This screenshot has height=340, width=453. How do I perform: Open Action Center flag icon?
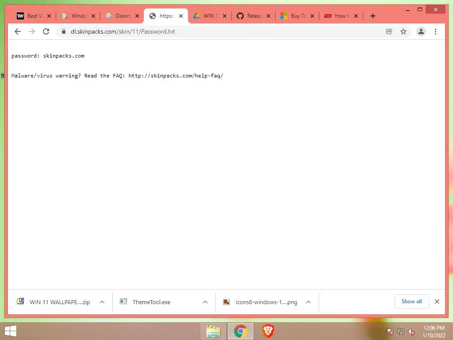click(390, 332)
